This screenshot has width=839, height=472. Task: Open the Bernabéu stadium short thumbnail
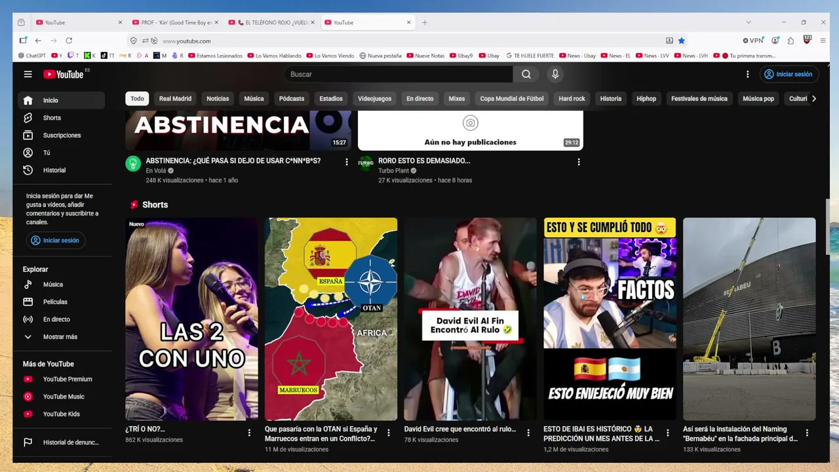tap(749, 319)
